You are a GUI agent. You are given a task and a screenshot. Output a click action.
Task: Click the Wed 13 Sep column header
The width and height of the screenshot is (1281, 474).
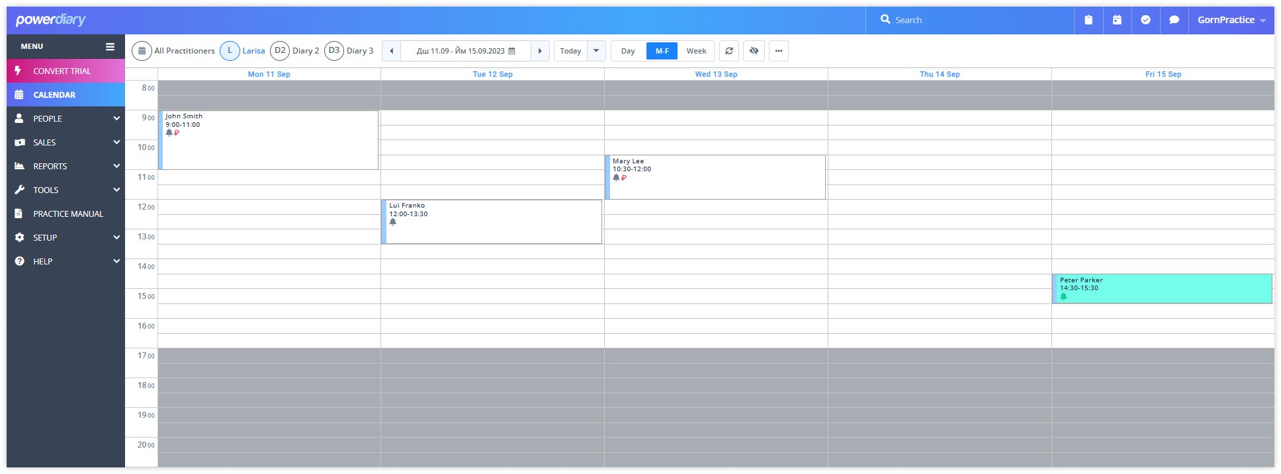coord(716,74)
